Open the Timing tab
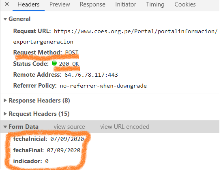221x170 pixels. pyautogui.click(x=155, y=4)
